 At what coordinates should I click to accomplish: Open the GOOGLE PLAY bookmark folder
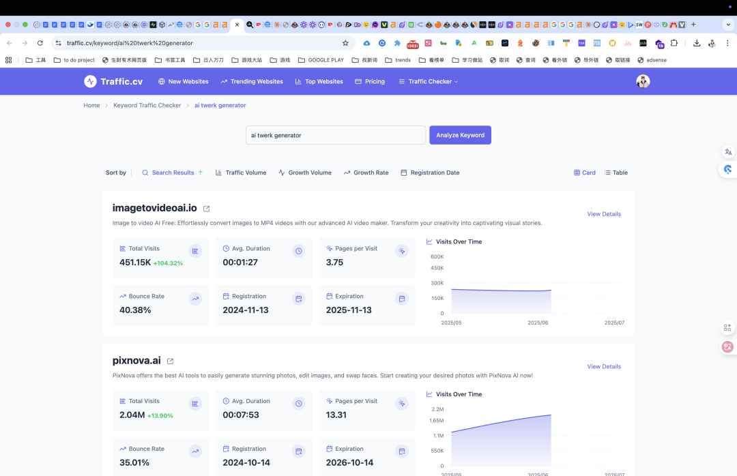point(321,60)
